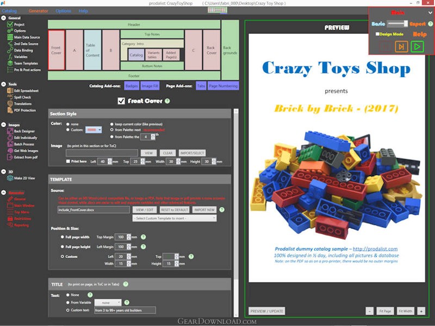
Task: Select Full page height radio option
Action: (63, 247)
